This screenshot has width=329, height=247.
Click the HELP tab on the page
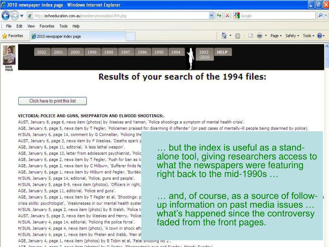[223, 52]
